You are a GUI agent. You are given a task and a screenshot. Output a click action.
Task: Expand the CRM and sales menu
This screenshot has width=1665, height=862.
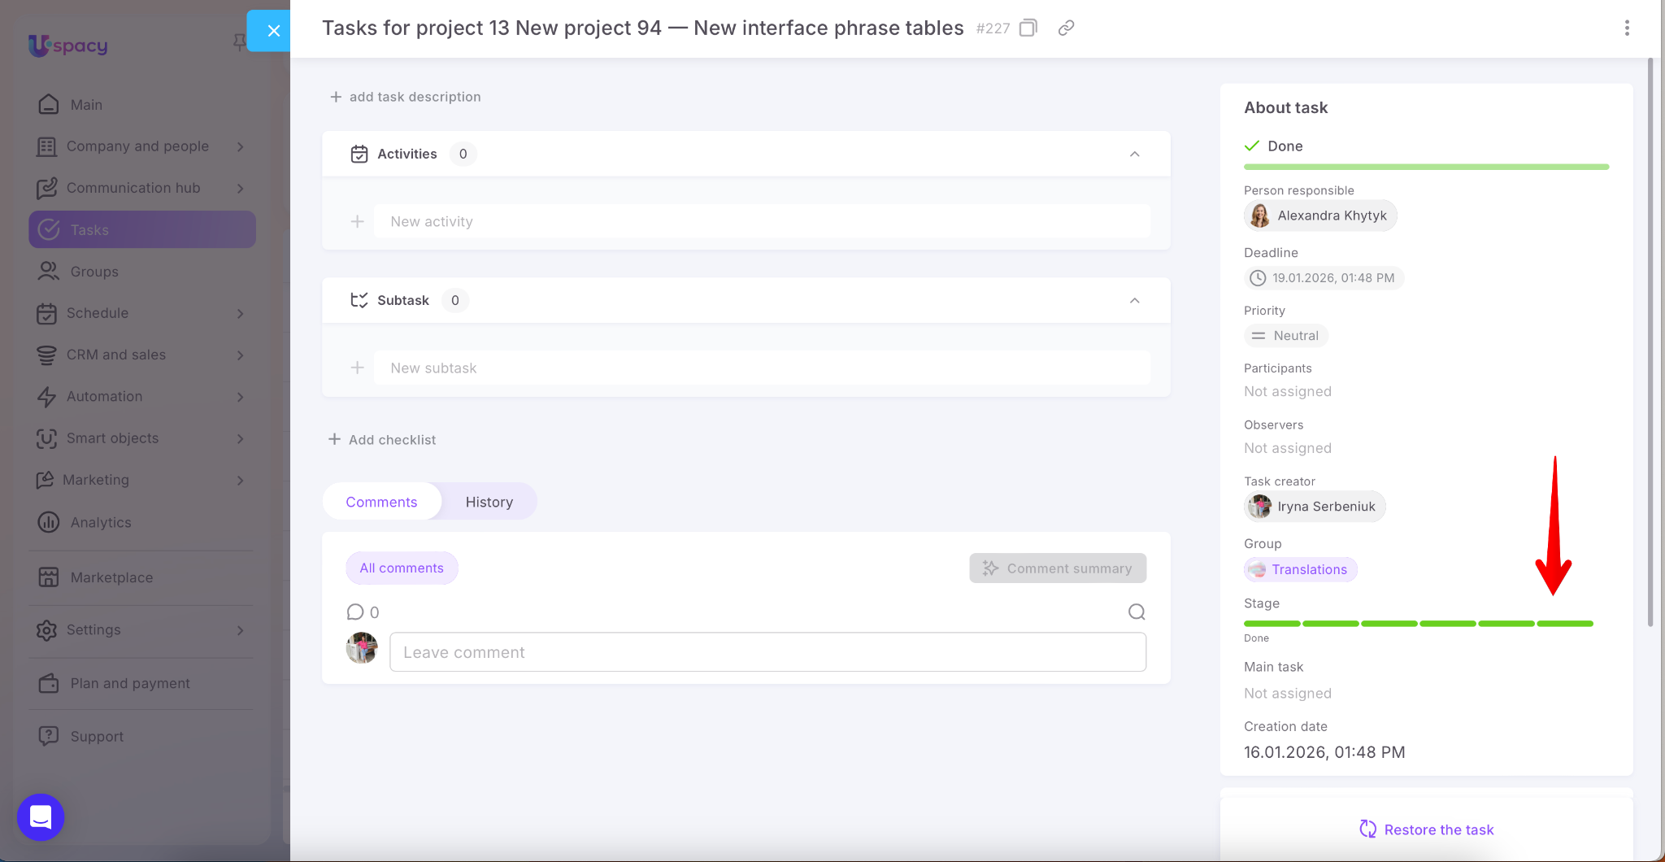pos(240,355)
